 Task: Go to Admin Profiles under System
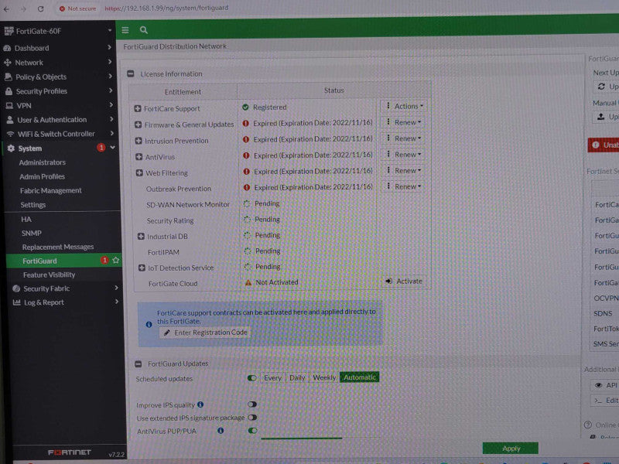click(43, 177)
